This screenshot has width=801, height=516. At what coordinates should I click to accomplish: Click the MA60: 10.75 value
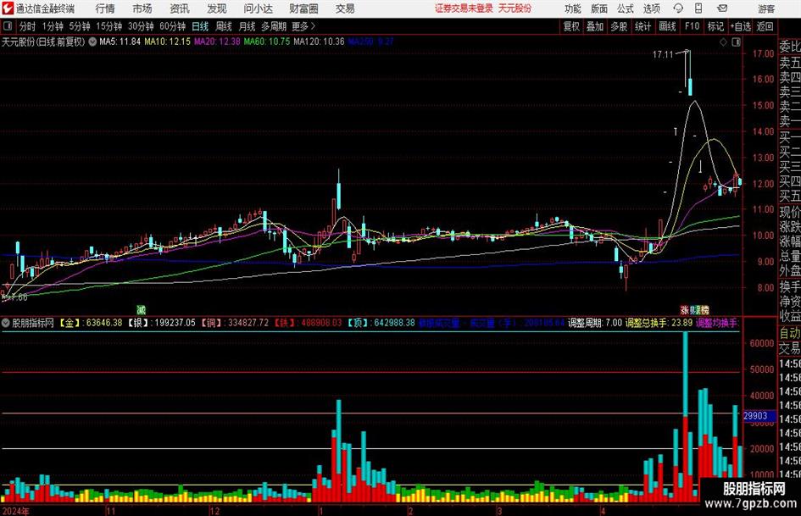pos(267,42)
